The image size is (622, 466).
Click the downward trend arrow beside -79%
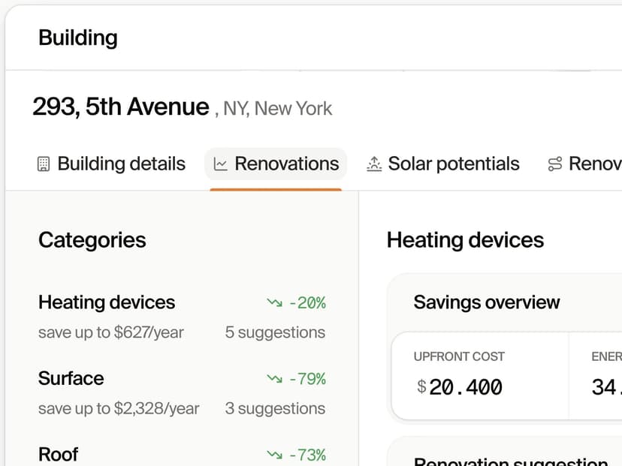point(274,379)
